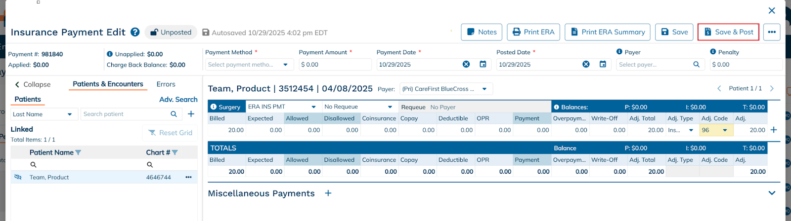The image size is (791, 221).
Task: Expand the Payment Method dropdown
Action: click(285, 65)
